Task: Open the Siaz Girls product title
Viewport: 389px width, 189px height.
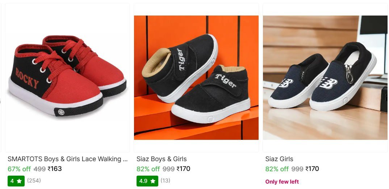Action: [x=279, y=159]
